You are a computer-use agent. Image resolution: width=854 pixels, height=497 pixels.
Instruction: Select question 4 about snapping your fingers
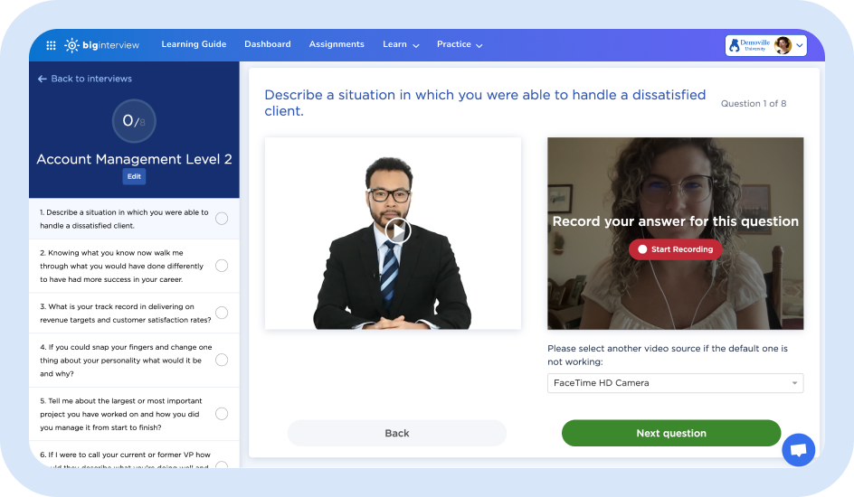[126, 360]
